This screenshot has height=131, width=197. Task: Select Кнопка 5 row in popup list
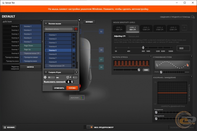pyautogui.click(x=58, y=50)
